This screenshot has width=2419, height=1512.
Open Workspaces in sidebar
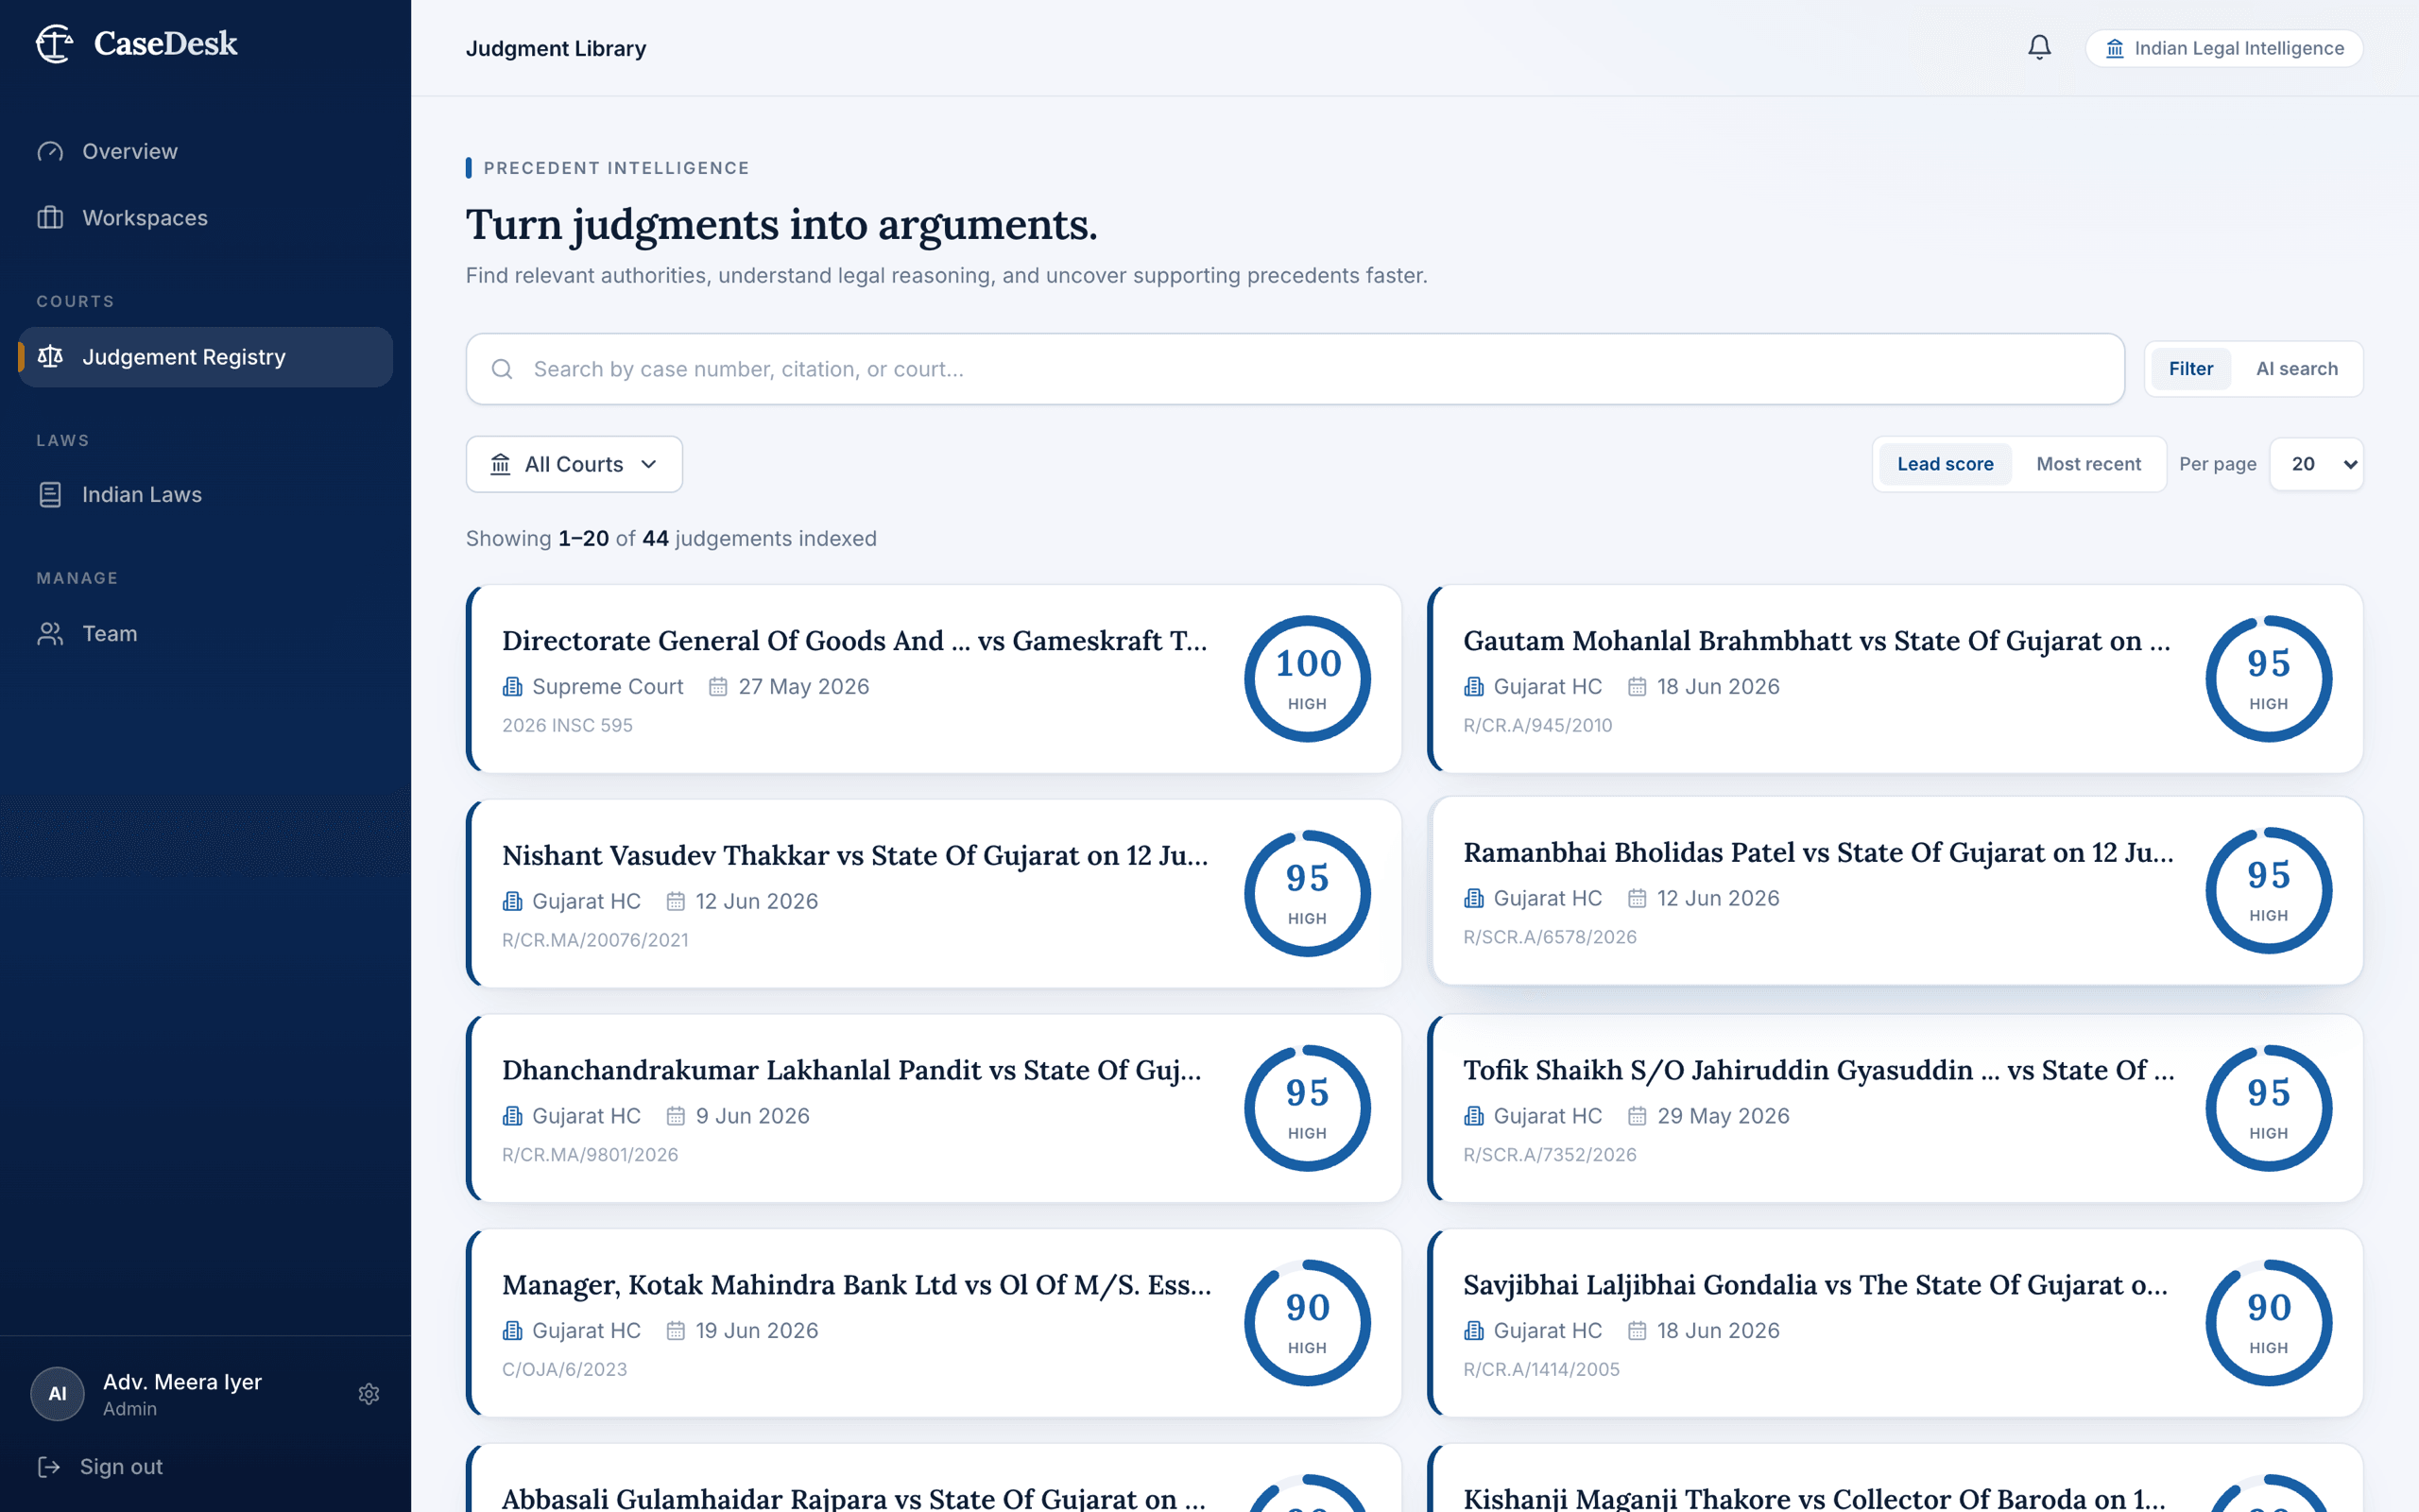pos(205,218)
